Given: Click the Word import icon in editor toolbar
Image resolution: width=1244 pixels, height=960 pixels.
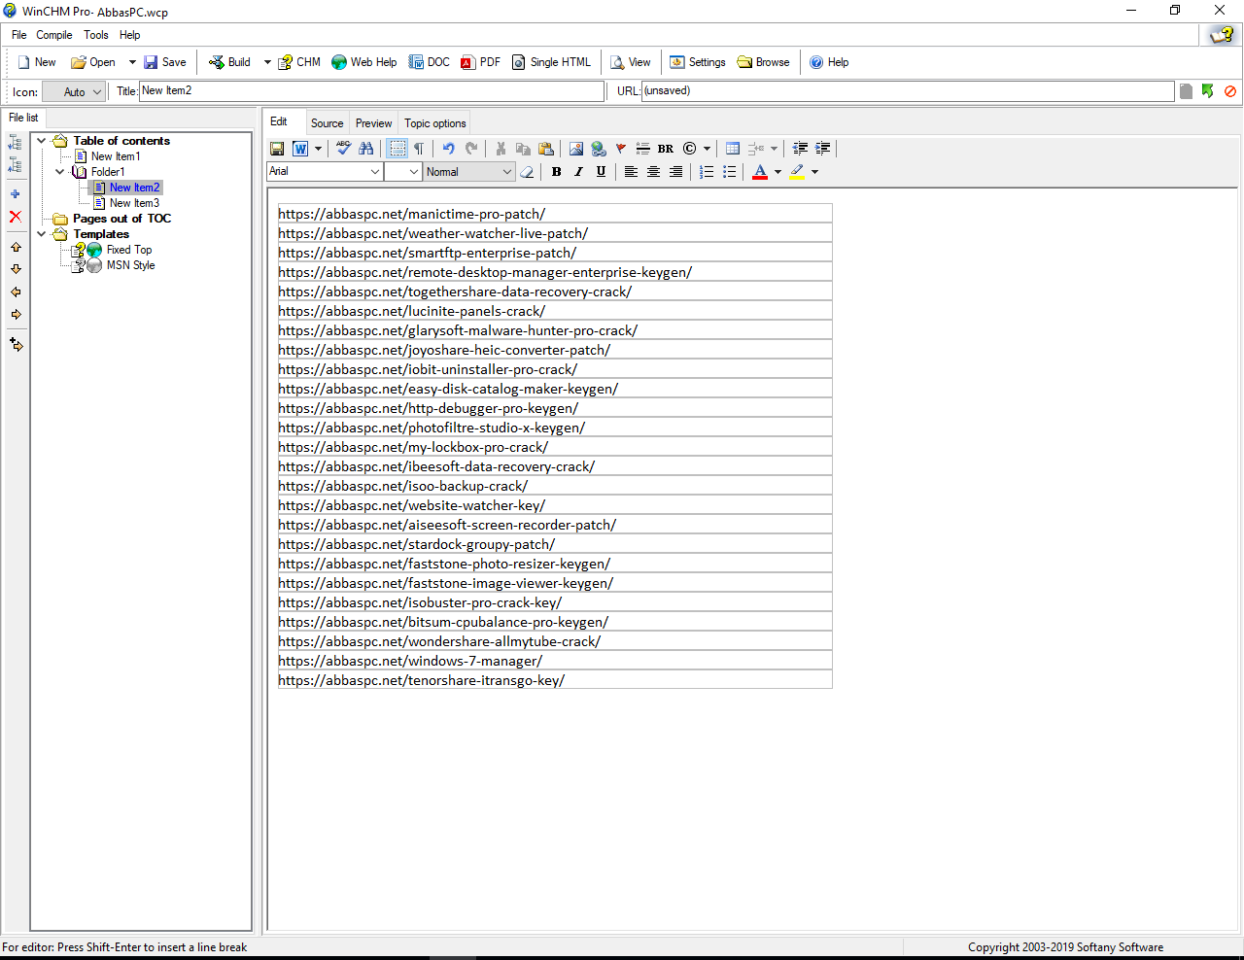Looking at the screenshot, I should (x=300, y=149).
